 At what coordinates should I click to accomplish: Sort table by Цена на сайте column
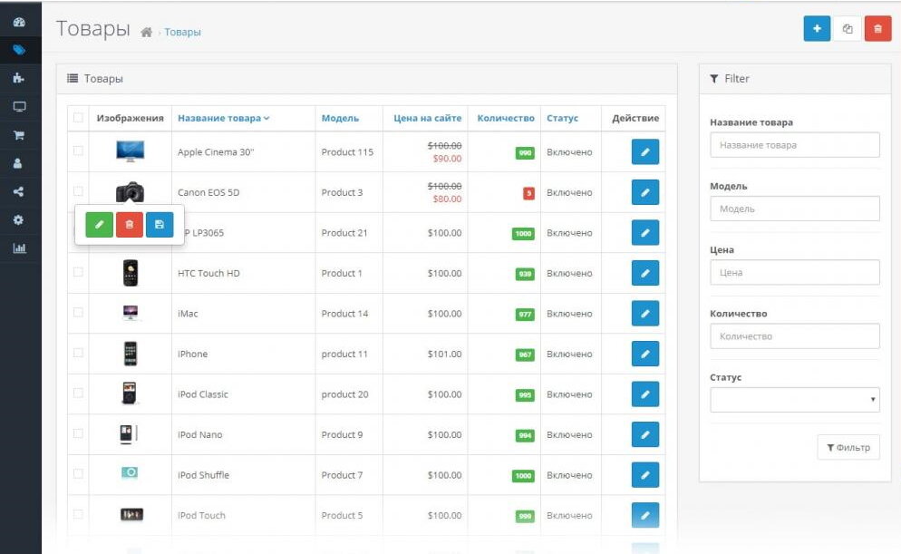[427, 118]
